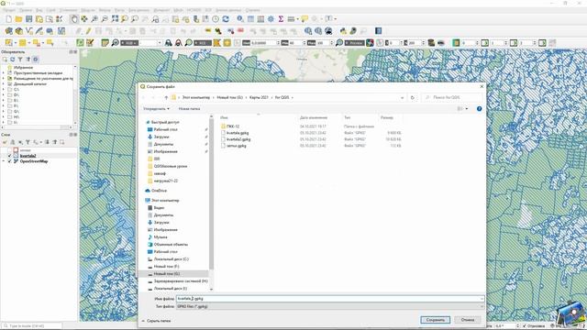Select Новый том (G:) in dialog sidebar
The height and width of the screenshot is (330, 587).
(x=167, y=274)
